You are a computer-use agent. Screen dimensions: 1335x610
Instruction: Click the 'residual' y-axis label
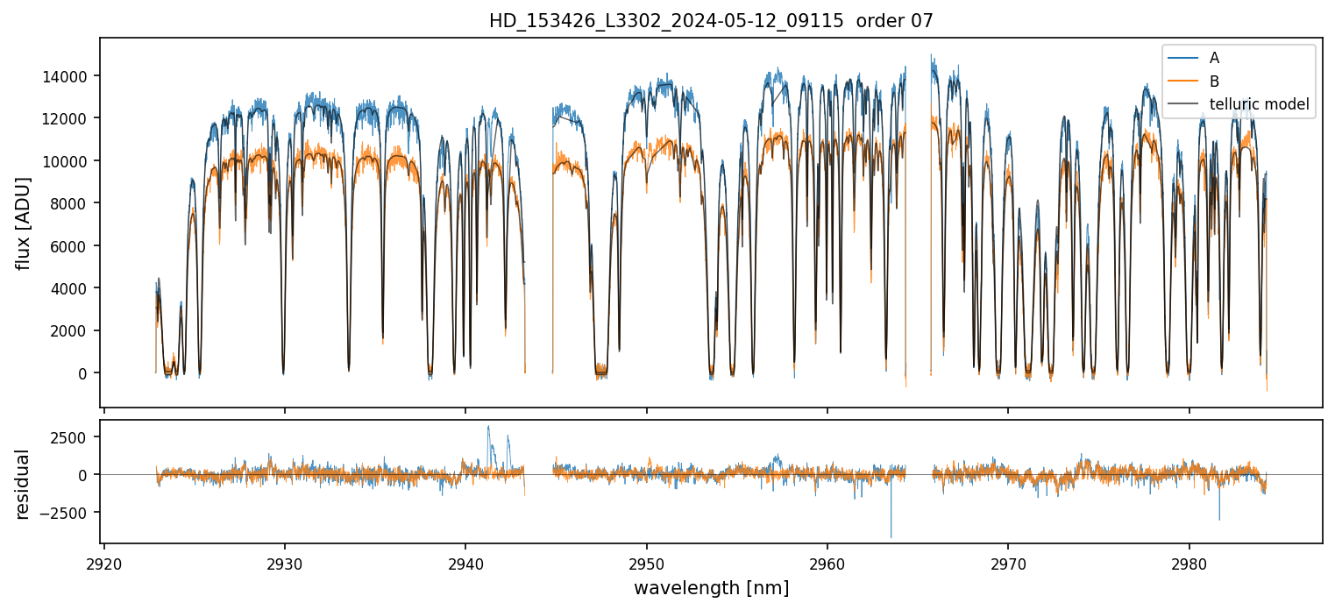pos(24,484)
